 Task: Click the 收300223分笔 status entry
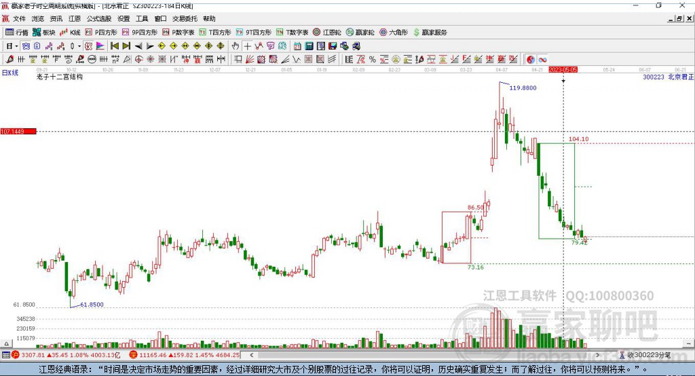click(645, 355)
